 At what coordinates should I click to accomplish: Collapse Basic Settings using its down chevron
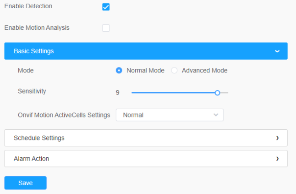[277, 51]
